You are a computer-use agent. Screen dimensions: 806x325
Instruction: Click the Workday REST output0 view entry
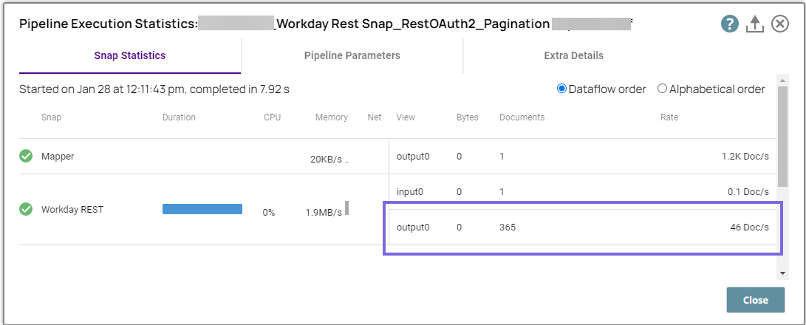[x=413, y=227]
